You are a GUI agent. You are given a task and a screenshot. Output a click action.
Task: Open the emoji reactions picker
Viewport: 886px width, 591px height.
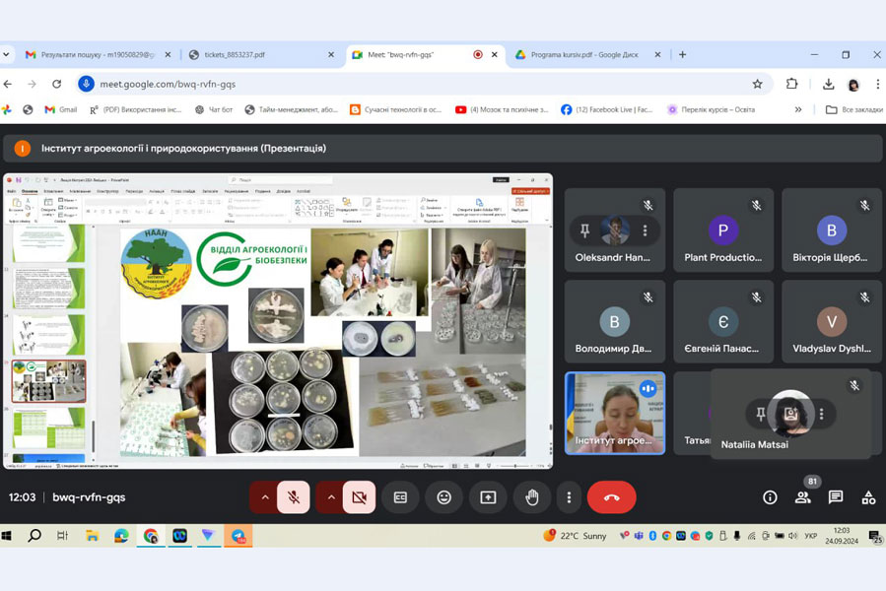(444, 497)
